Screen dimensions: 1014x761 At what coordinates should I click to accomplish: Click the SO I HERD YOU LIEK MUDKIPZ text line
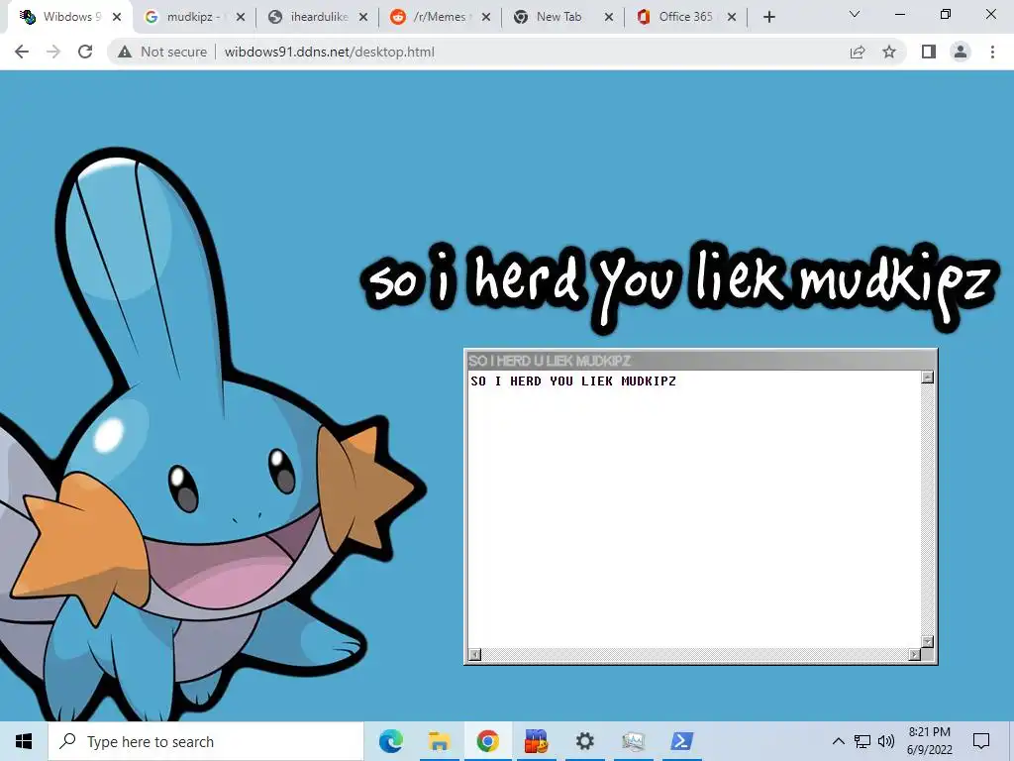click(573, 381)
